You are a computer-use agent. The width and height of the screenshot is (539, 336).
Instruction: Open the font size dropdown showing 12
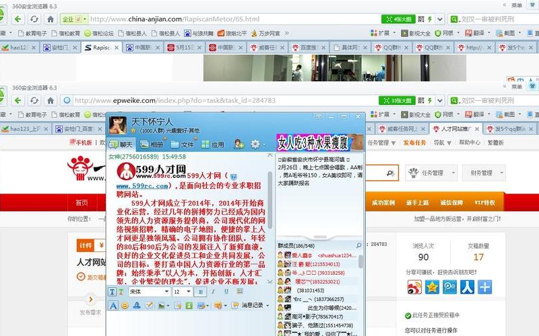tap(182, 292)
